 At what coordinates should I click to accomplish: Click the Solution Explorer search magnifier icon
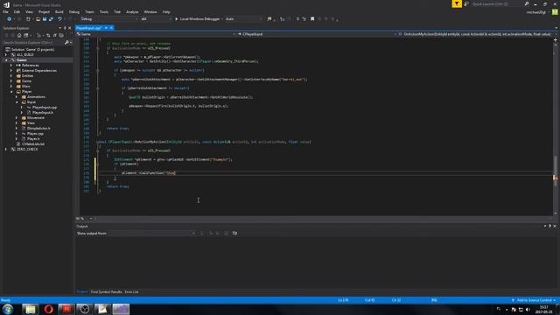point(66,43)
